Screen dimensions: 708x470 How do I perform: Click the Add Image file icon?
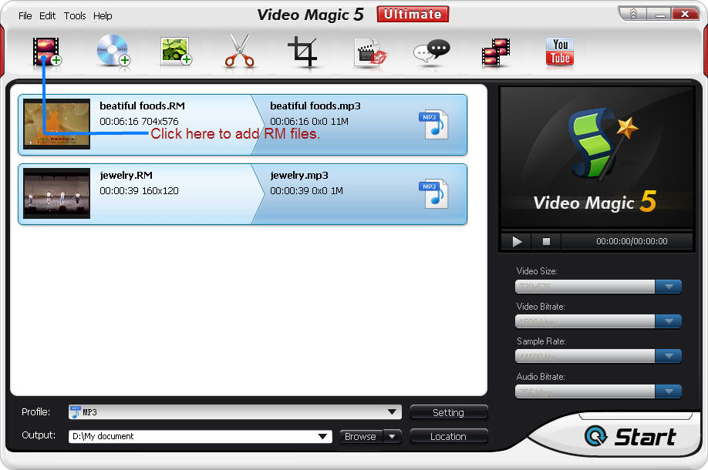click(x=176, y=52)
